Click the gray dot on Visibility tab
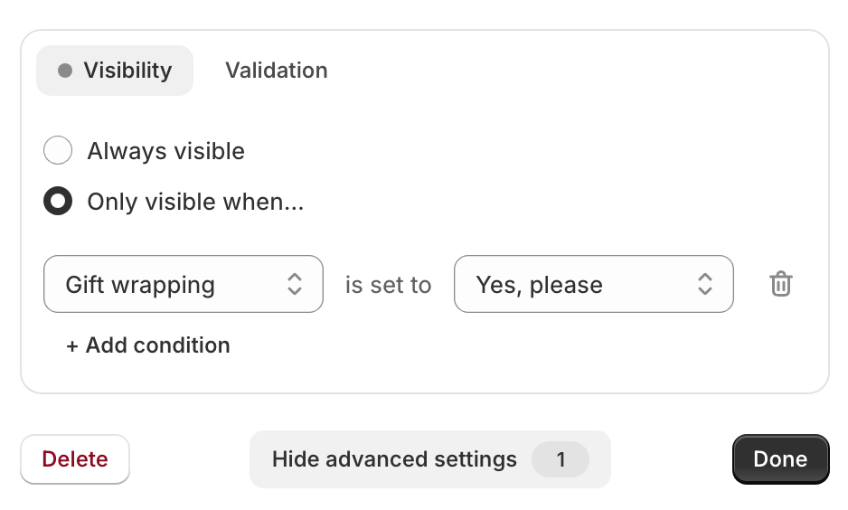 (x=65, y=71)
